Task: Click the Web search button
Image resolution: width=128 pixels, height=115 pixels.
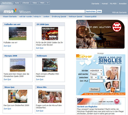Action: coord(99,11)
